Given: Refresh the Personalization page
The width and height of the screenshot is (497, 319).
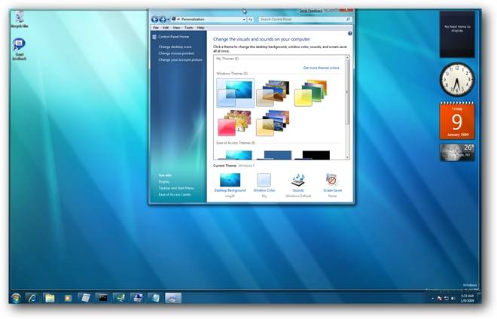Looking at the screenshot, I should [x=250, y=20].
